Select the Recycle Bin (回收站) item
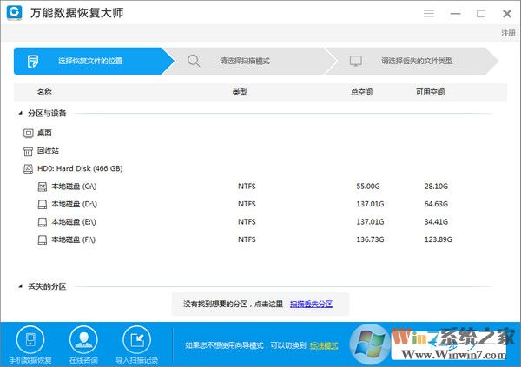This screenshot has width=521, height=367. (46, 150)
